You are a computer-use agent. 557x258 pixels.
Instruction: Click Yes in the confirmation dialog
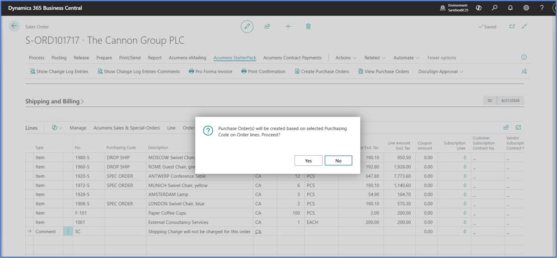[x=308, y=160]
